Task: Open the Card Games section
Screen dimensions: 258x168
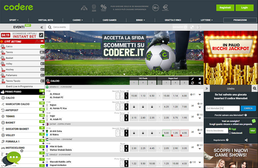Action: 110,20
